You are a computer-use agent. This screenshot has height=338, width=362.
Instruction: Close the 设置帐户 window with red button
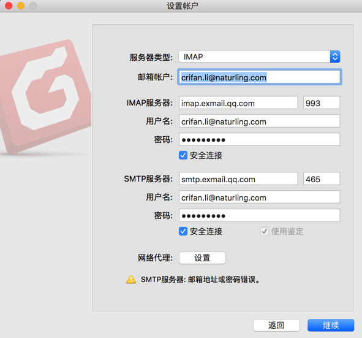tap(9, 6)
